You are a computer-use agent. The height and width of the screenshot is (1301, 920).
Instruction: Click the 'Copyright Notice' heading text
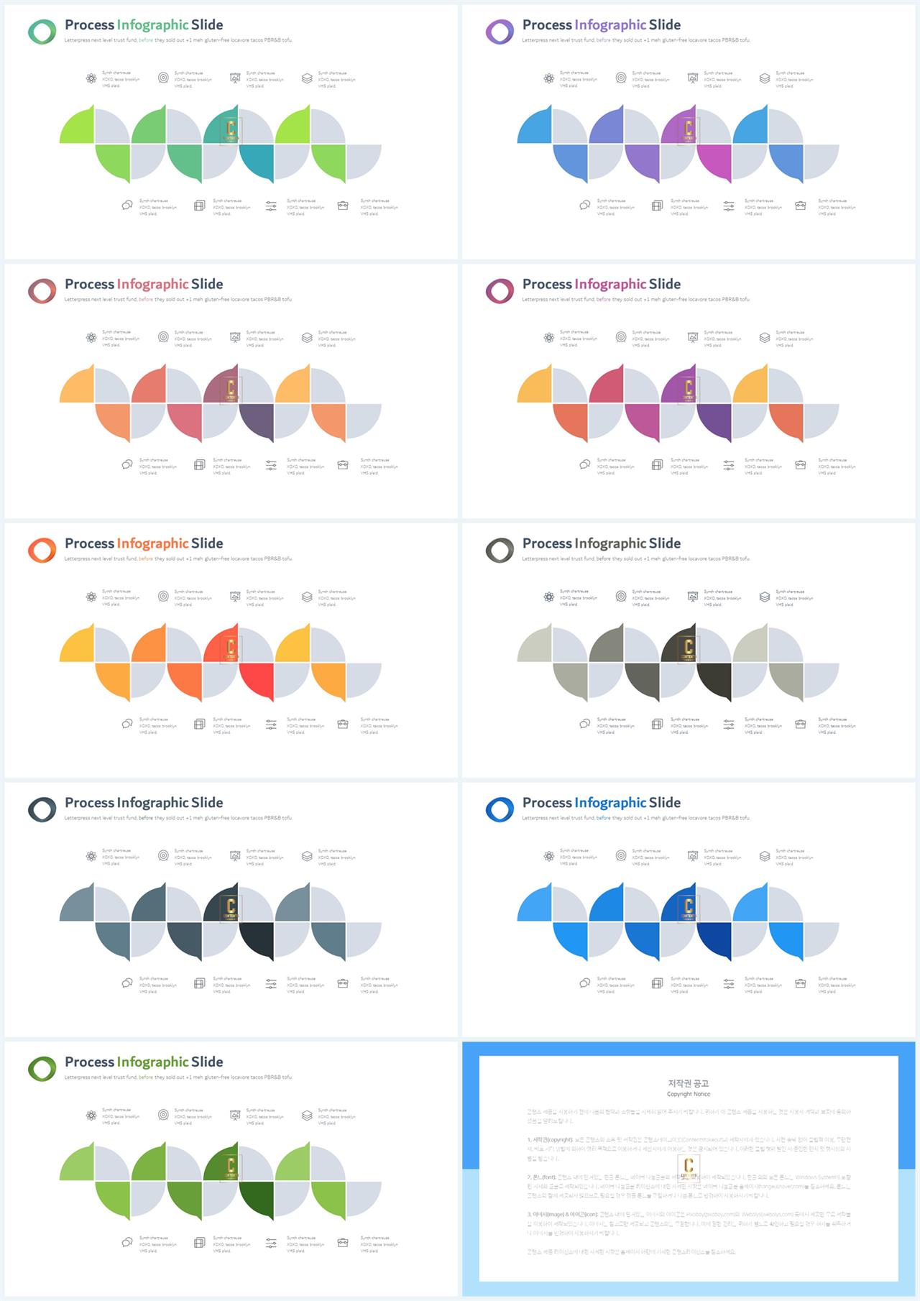[x=689, y=1094]
